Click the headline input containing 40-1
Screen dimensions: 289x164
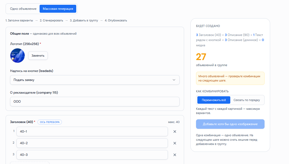pos(92,131)
